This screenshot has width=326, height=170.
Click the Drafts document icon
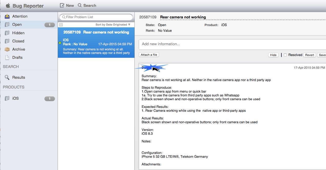click(7, 58)
